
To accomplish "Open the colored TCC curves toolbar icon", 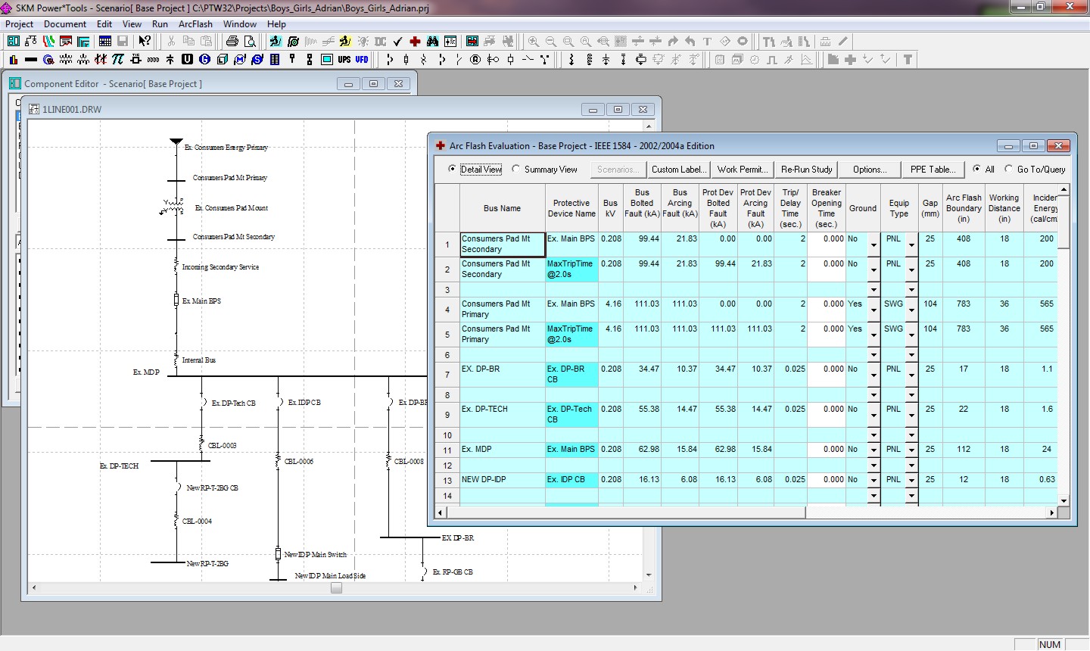I will point(48,42).
